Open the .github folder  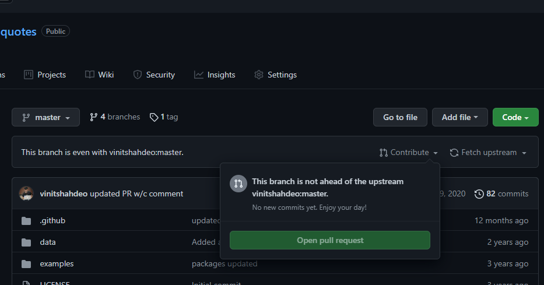coord(52,220)
